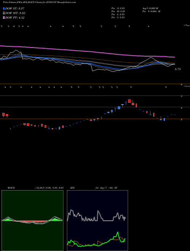
Task: Select the 'DOW ST: 3.37' legend label
Action: pos(15,8)
